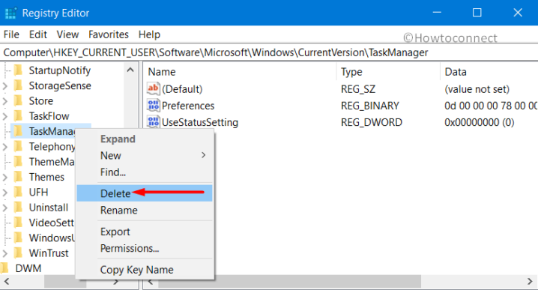Click the (value not set) data cell
This screenshot has width=538, height=290.
[x=477, y=89]
